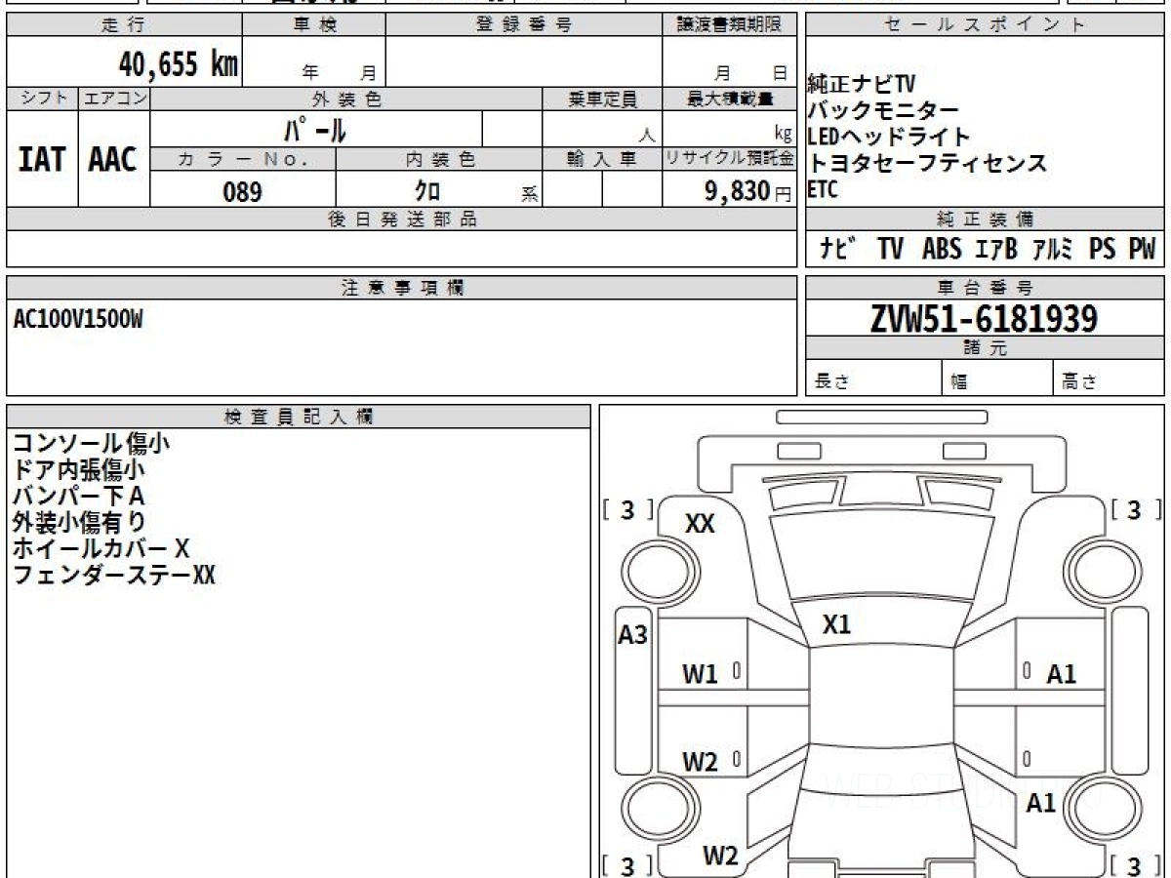The height and width of the screenshot is (878, 1171).
Task: Select the フェンダーステーXX inspector note
Action: click(113, 576)
